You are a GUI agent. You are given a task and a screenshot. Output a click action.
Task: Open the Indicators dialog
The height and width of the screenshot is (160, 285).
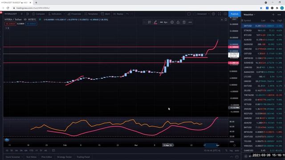pos(55,14)
